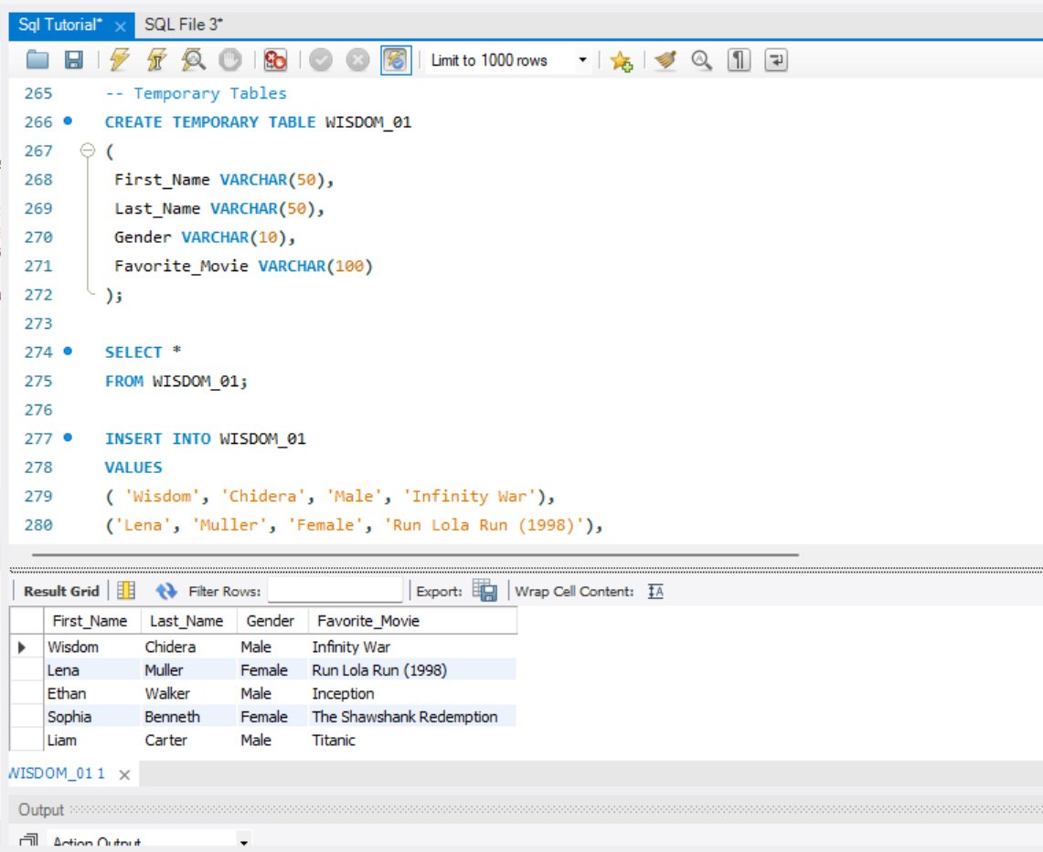1043x852 pixels.
Task: Run Explain on current statement magnifier icon
Action: [x=193, y=59]
